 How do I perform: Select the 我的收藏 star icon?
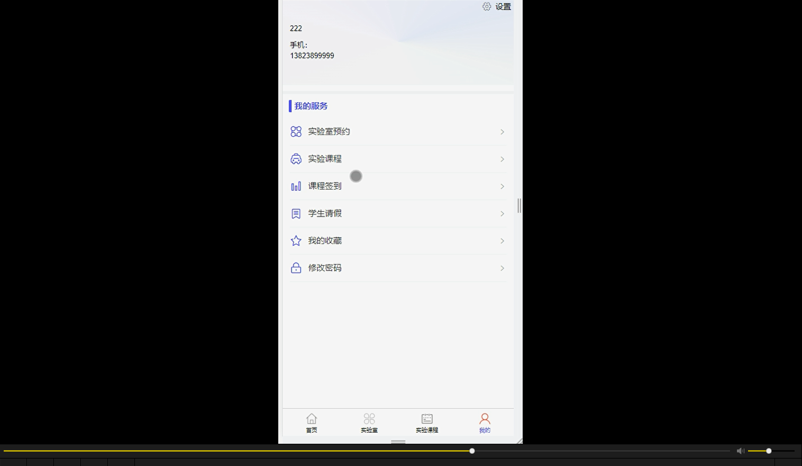(296, 240)
